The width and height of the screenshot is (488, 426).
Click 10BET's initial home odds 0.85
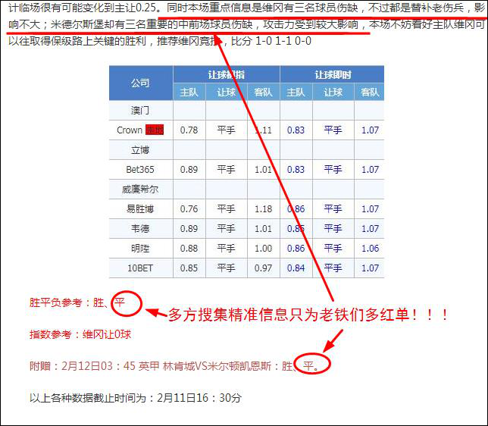pos(189,268)
